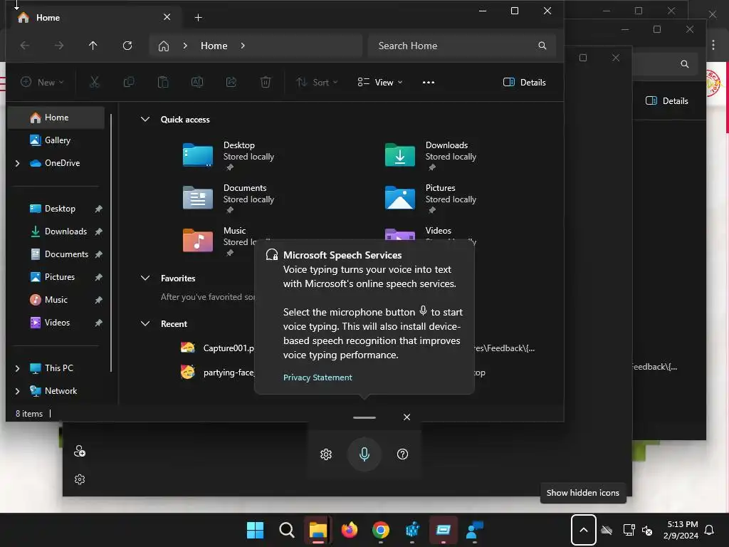Select Gallery in the navigation pane
Screen dimensions: 729x547
click(56, 140)
